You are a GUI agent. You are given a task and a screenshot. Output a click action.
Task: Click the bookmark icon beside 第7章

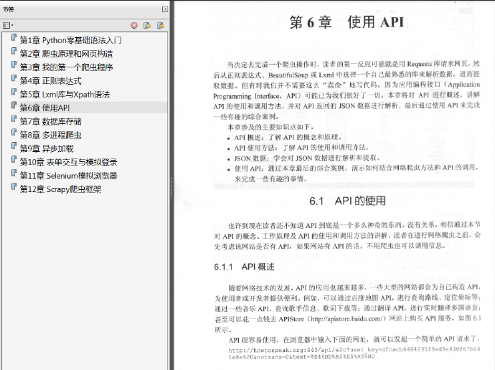point(14,119)
